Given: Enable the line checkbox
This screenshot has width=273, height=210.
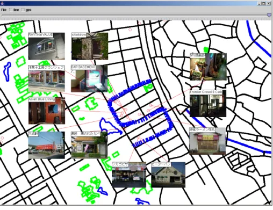Looking at the screenshot, I should 11,10.
